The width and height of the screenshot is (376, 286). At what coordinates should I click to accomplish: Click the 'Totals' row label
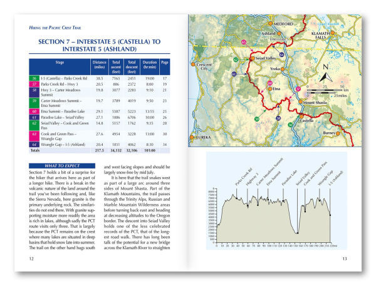point(35,150)
